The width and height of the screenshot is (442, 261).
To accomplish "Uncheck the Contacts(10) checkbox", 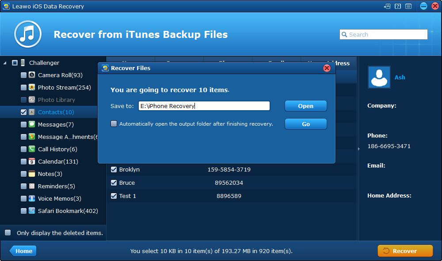I will pyautogui.click(x=24, y=112).
